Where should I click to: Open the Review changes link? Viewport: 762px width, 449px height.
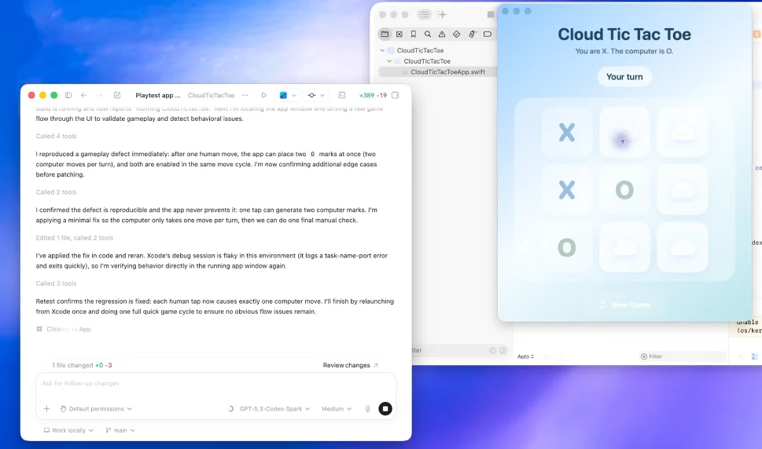pyautogui.click(x=350, y=365)
